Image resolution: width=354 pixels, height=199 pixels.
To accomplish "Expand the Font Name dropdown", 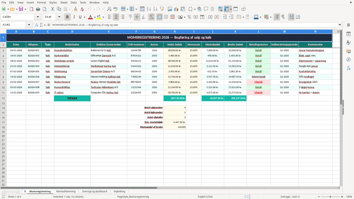I will point(38,17).
